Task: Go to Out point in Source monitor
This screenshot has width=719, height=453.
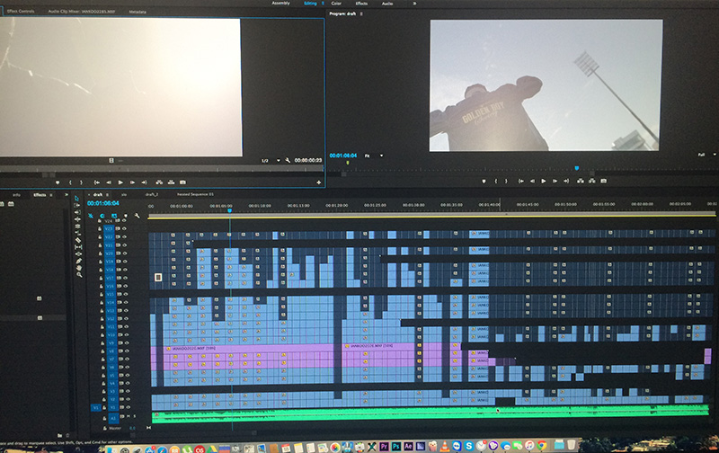Action: pos(144,182)
